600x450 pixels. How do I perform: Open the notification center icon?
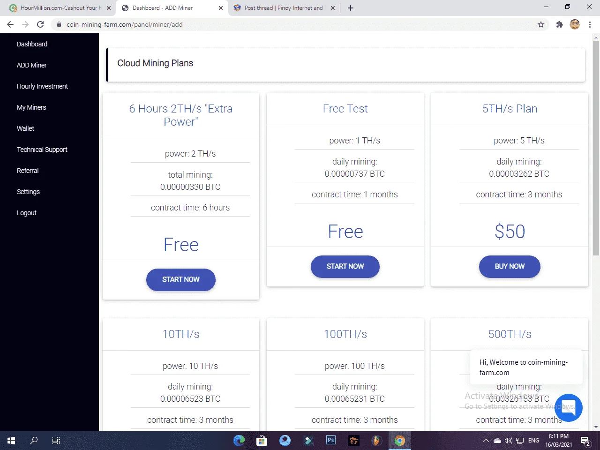585,441
